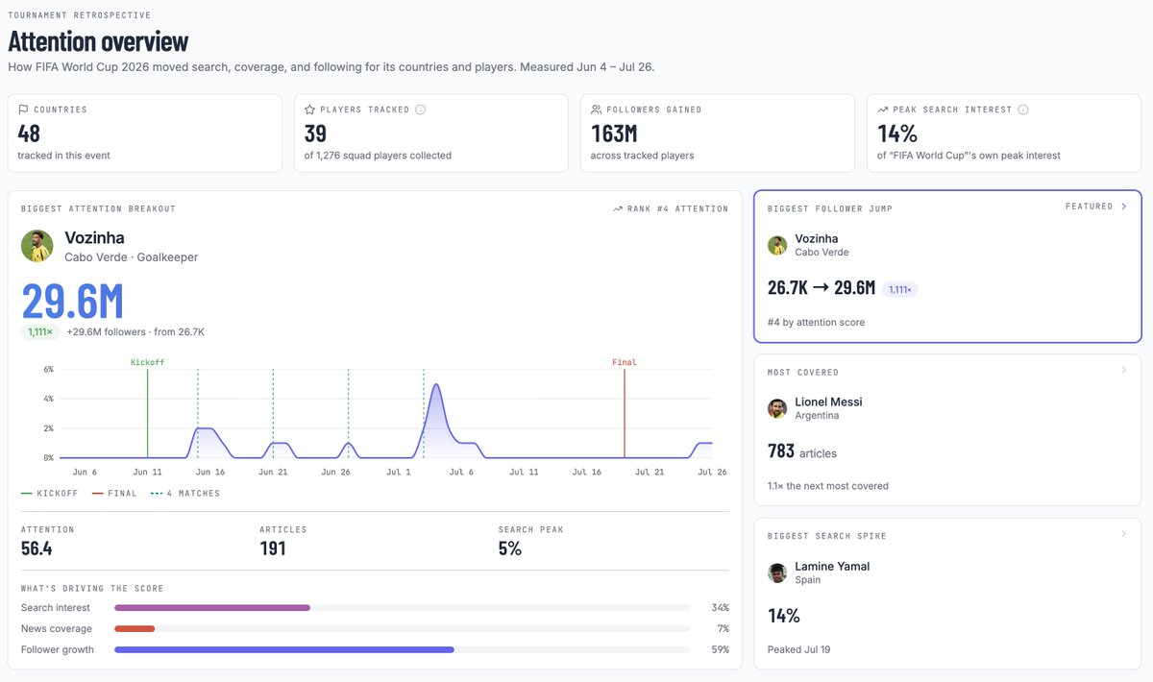Image resolution: width=1153 pixels, height=682 pixels.
Task: Click the 'Argentina' label under Lionel Messi
Action: click(817, 415)
